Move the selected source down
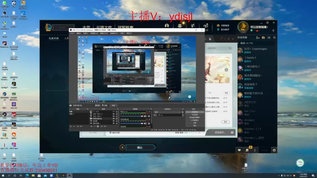The width and height of the screenshot is (317, 178). pyautogui.click(x=105, y=126)
